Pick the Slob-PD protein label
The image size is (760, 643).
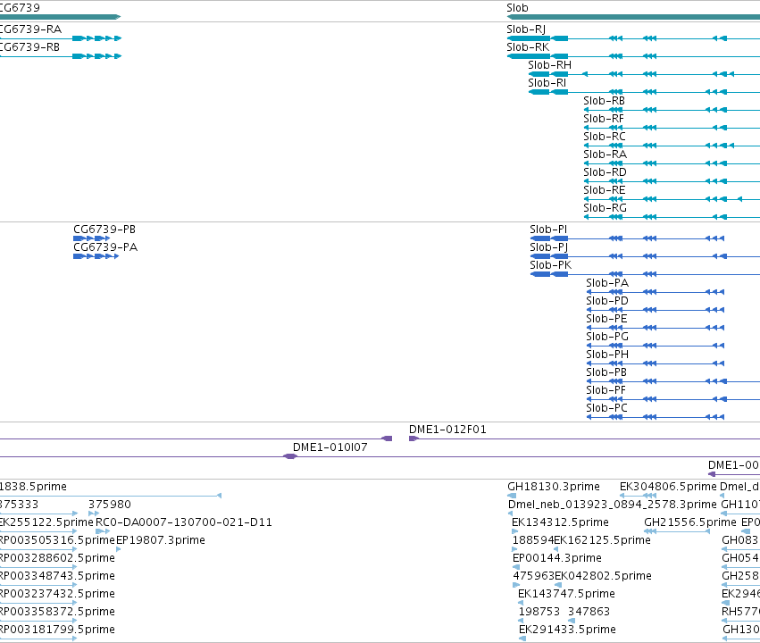point(607,301)
